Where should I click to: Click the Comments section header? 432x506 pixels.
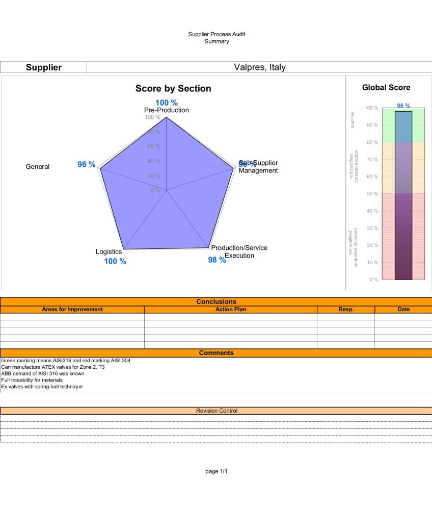click(x=216, y=352)
